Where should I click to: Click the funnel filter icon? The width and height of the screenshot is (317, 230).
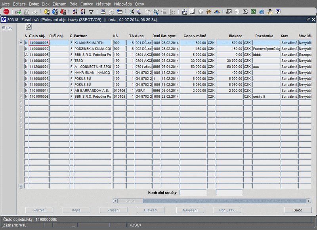(91, 12)
